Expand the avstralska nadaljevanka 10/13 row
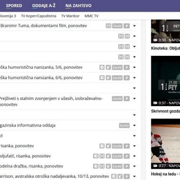 [x=134, y=176]
